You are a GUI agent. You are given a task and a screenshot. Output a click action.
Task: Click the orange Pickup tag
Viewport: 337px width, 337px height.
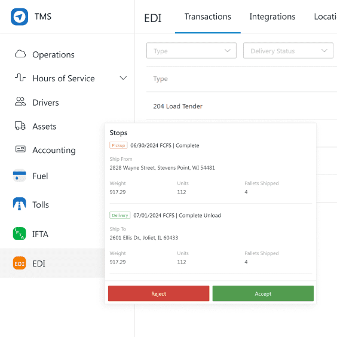(x=118, y=145)
